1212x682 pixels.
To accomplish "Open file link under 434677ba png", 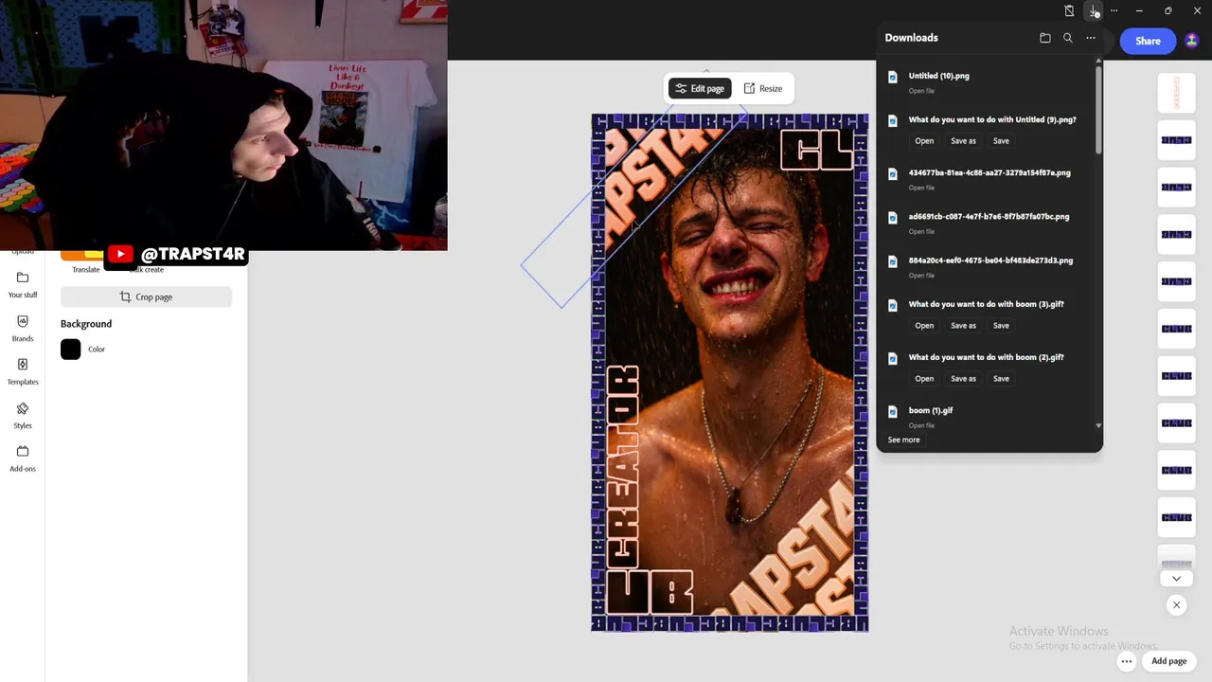I will [921, 188].
